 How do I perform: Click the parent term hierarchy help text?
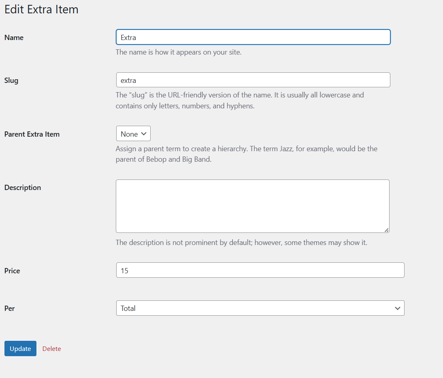pyautogui.click(x=246, y=154)
